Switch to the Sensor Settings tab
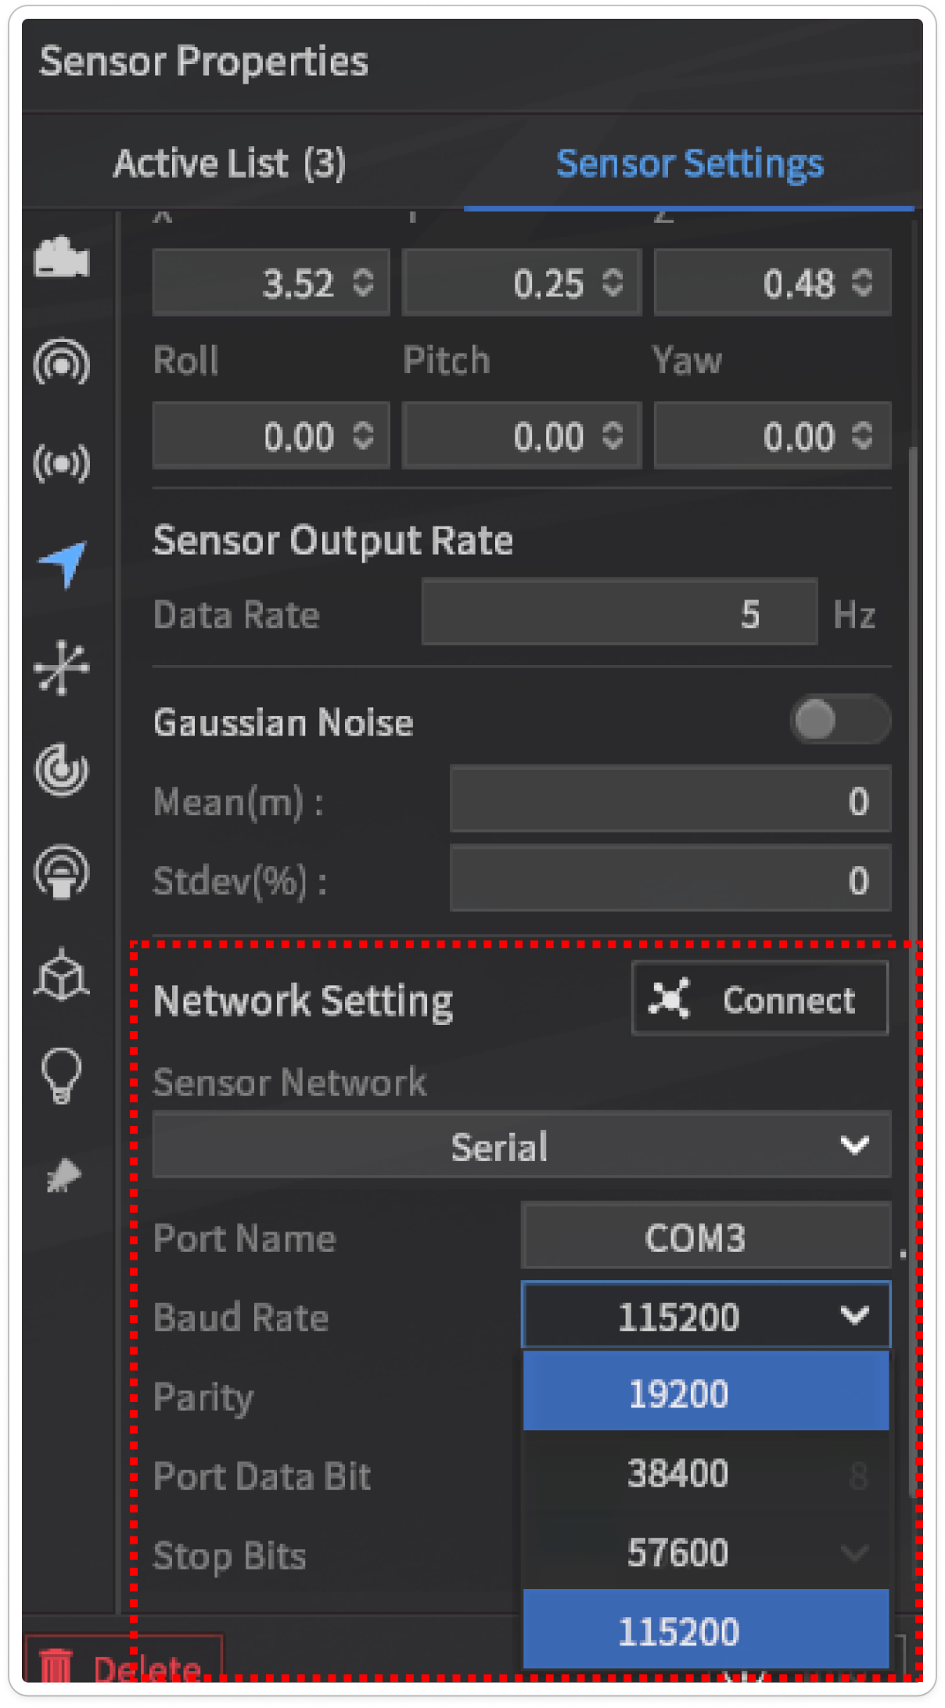Viewport: 945px width, 1708px height. pyautogui.click(x=689, y=164)
